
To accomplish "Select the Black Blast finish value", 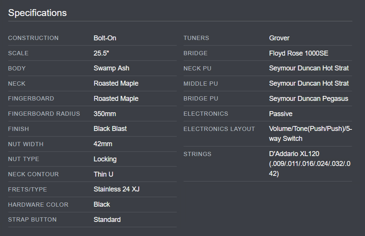I will click(110, 129).
